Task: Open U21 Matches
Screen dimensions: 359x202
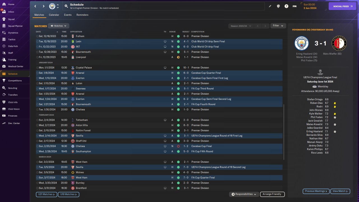Action: 47,194
